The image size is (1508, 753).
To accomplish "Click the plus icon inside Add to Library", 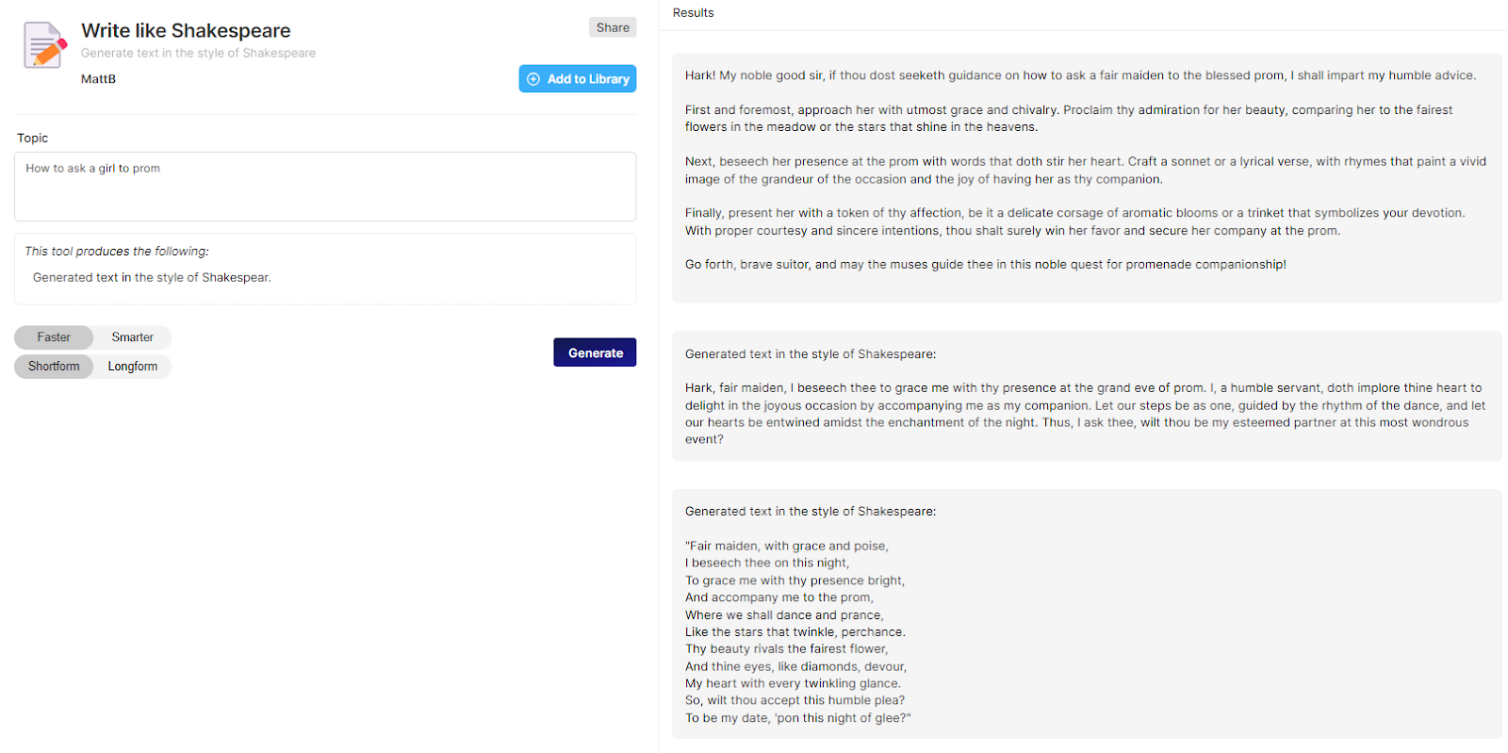I will (534, 78).
